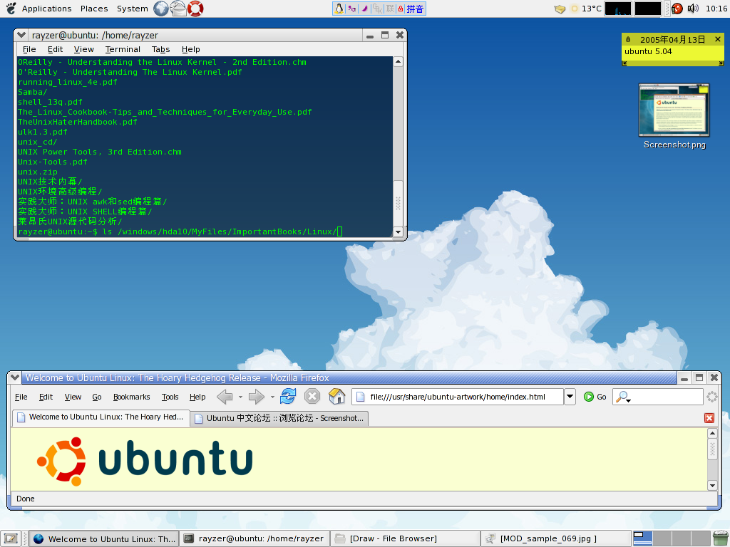Image resolution: width=730 pixels, height=547 pixels.
Task: Click Firefox page scrollbar down arrow
Action: pos(712,485)
